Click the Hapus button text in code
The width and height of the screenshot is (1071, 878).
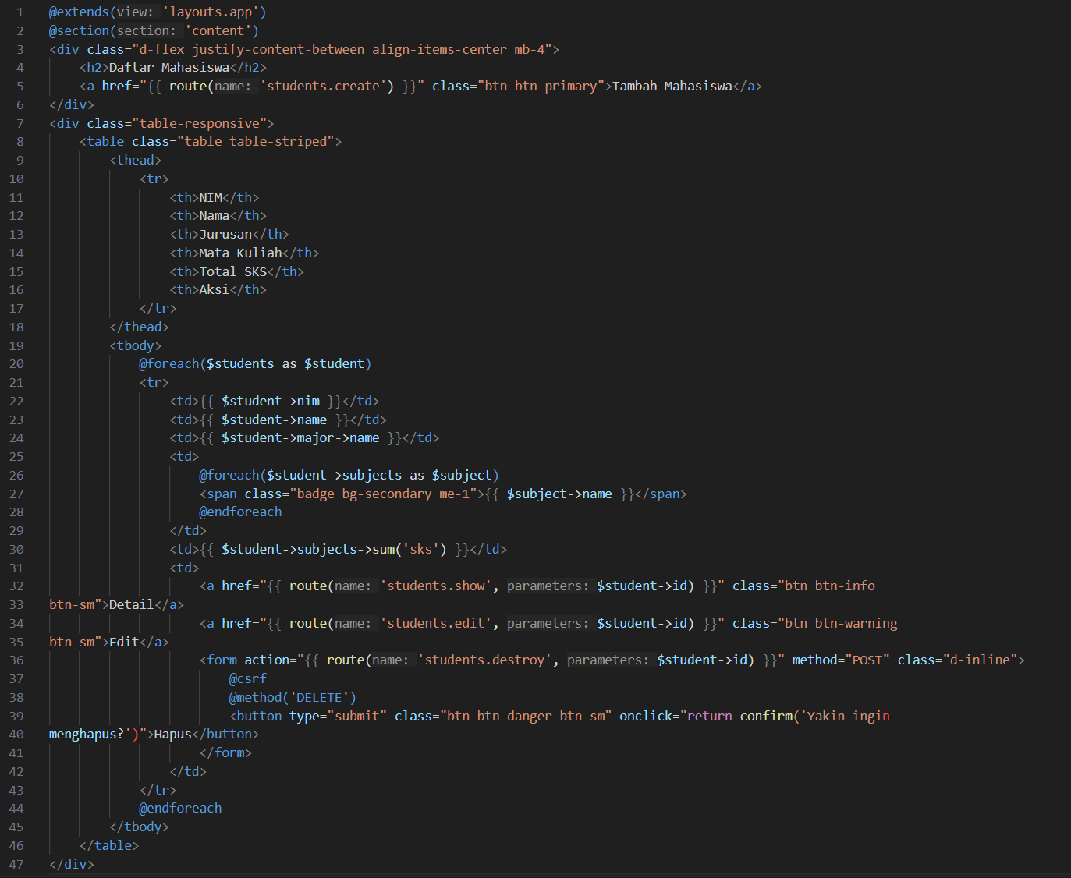pos(172,735)
